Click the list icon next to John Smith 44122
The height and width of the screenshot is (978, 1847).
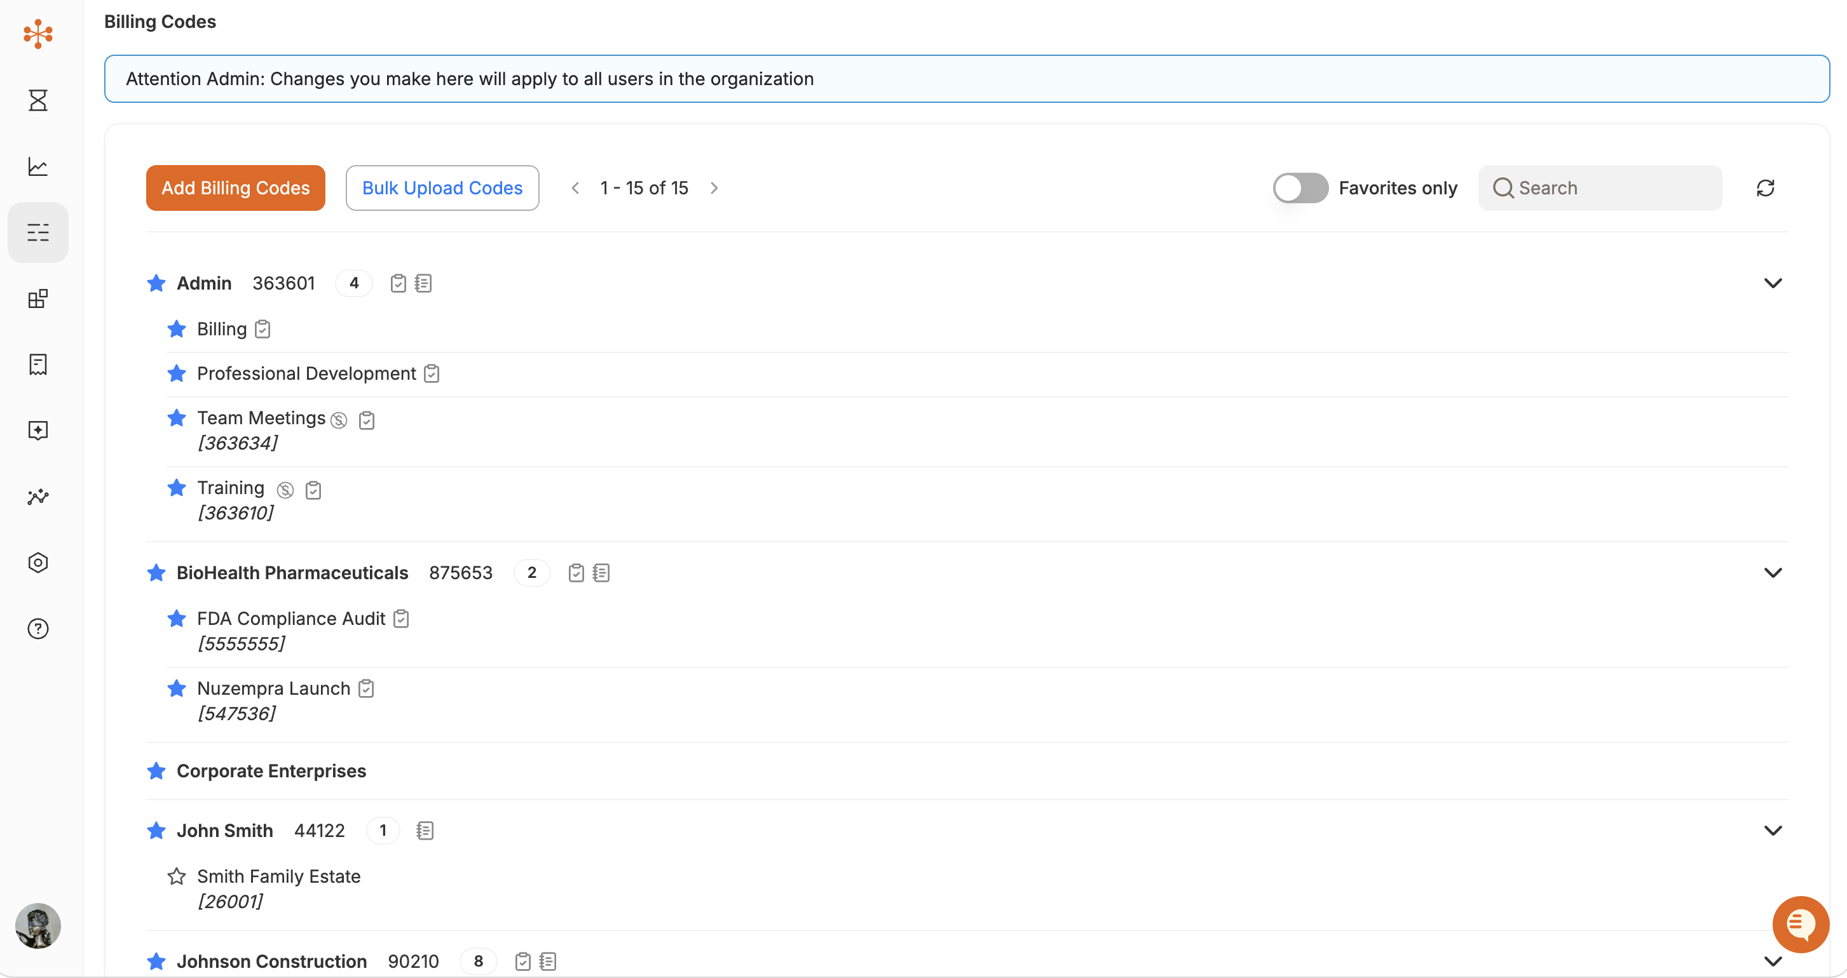click(425, 831)
